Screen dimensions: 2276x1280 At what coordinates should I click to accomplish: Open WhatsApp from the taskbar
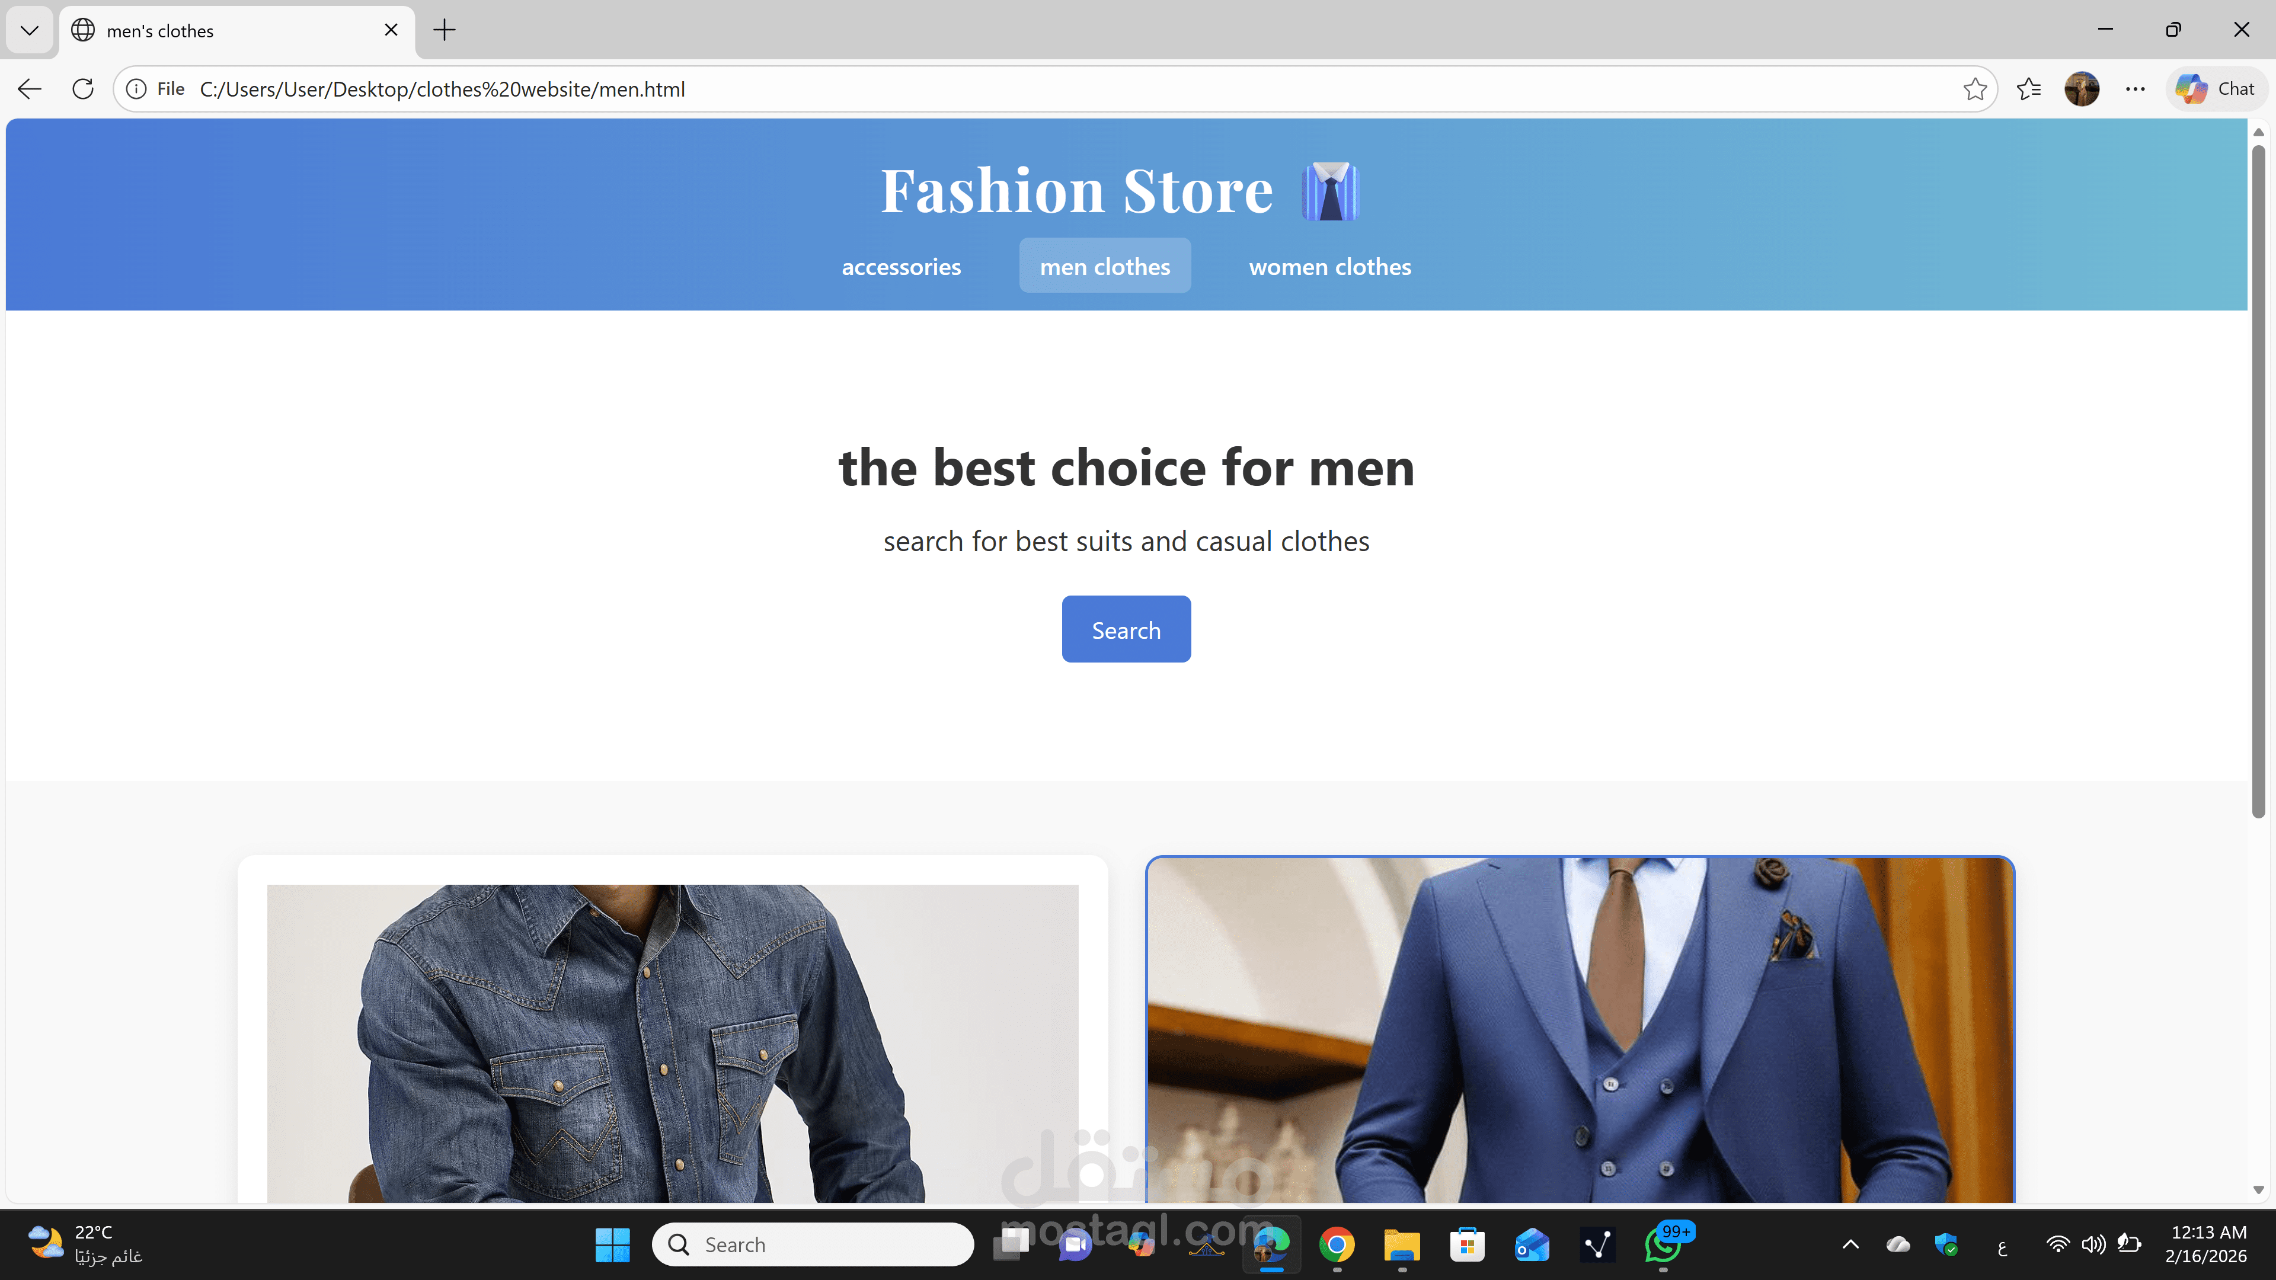[x=1663, y=1244]
